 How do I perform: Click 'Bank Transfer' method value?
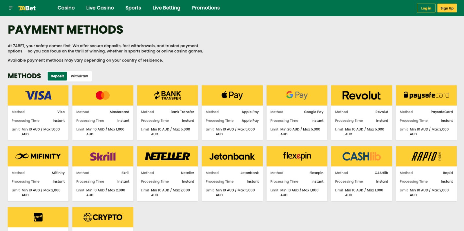[x=182, y=112]
